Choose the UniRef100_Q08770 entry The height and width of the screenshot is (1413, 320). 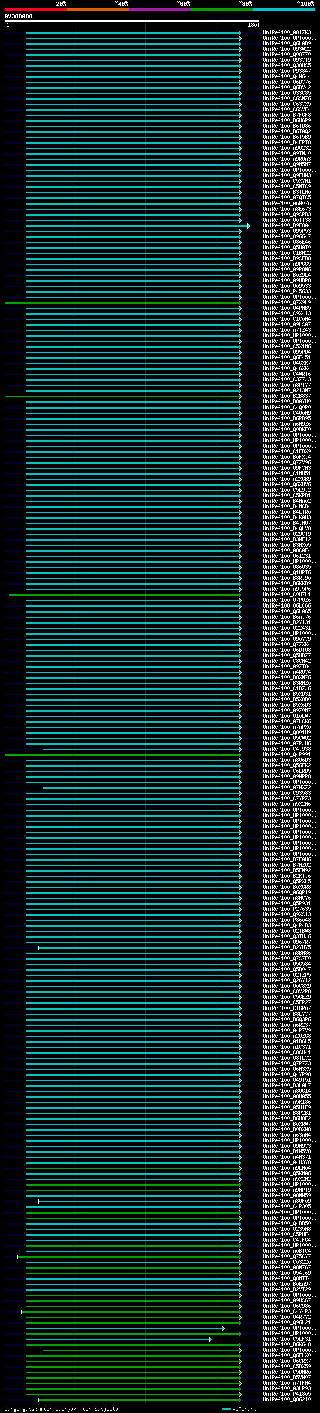[x=287, y=54]
